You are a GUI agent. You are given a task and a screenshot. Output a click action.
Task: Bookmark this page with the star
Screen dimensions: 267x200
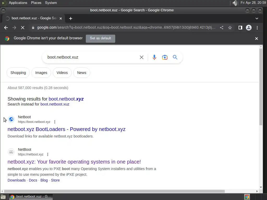[230, 28]
